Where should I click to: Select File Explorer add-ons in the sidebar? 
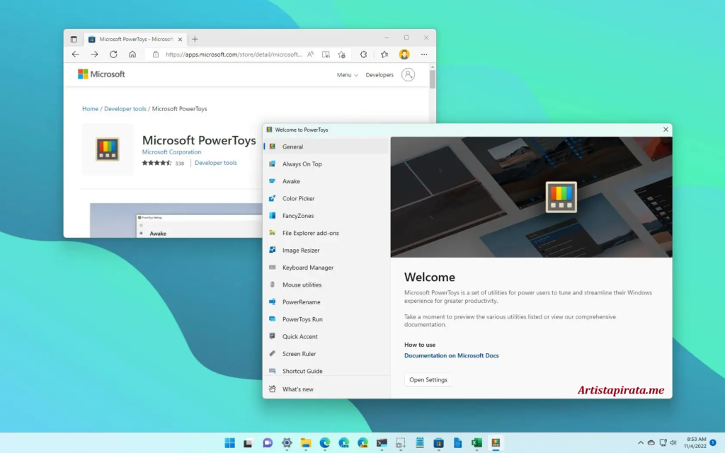311,232
